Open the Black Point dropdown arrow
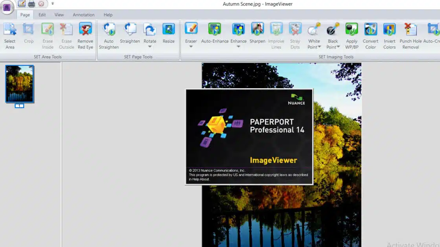Screen dimensions: 440x247 (338, 47)
